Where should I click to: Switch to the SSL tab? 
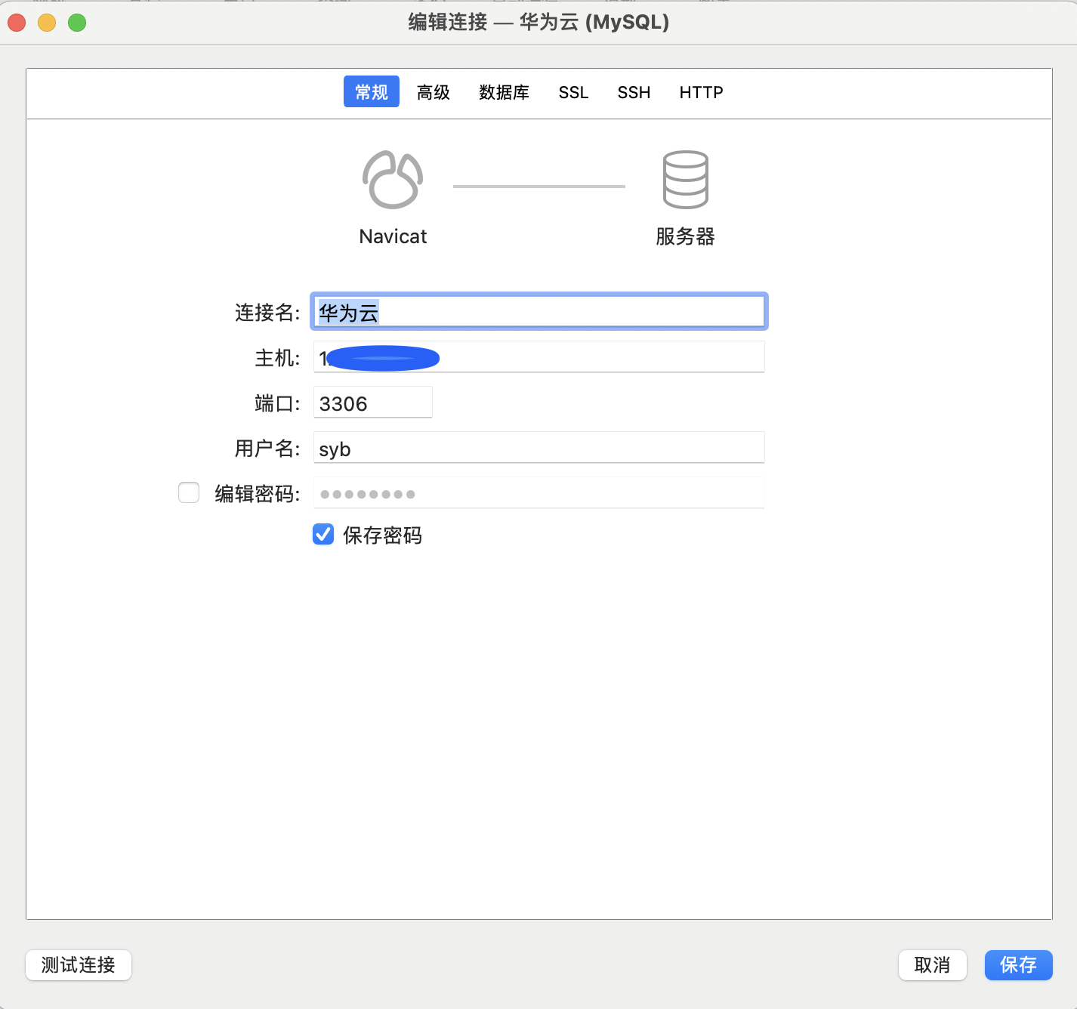coord(573,92)
